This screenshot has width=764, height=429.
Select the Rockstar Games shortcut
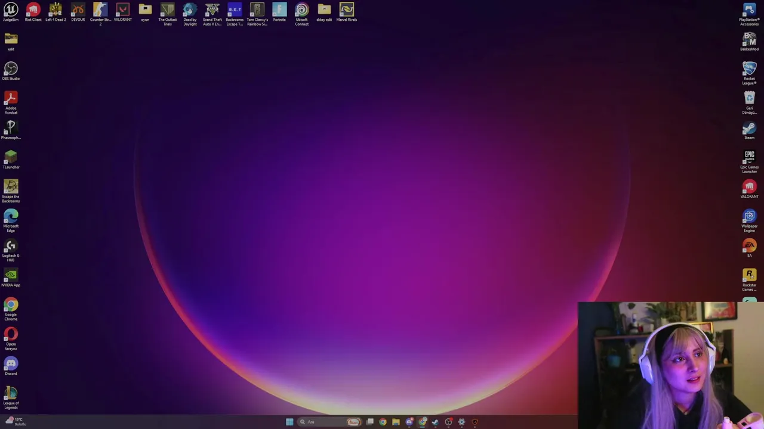[749, 280]
